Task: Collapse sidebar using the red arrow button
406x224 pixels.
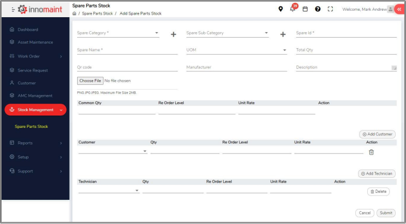Action: (399, 9)
